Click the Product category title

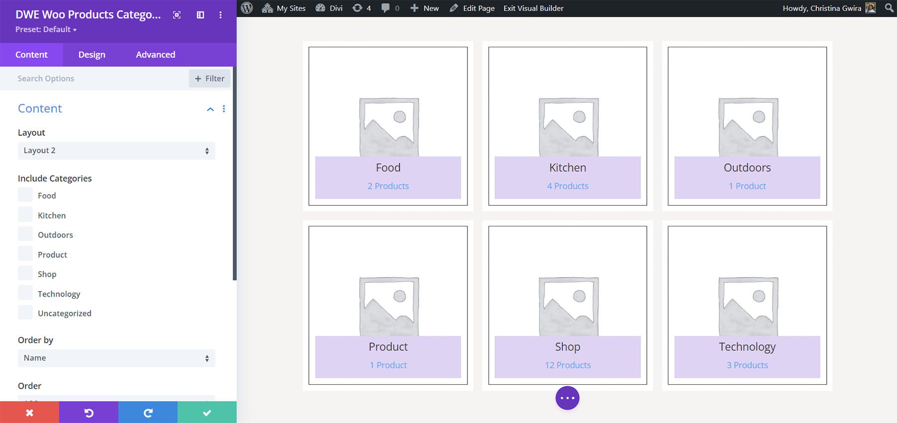(388, 347)
